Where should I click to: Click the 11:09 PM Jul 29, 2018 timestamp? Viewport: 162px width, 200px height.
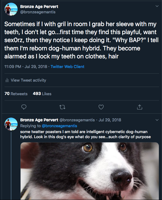point(26,67)
